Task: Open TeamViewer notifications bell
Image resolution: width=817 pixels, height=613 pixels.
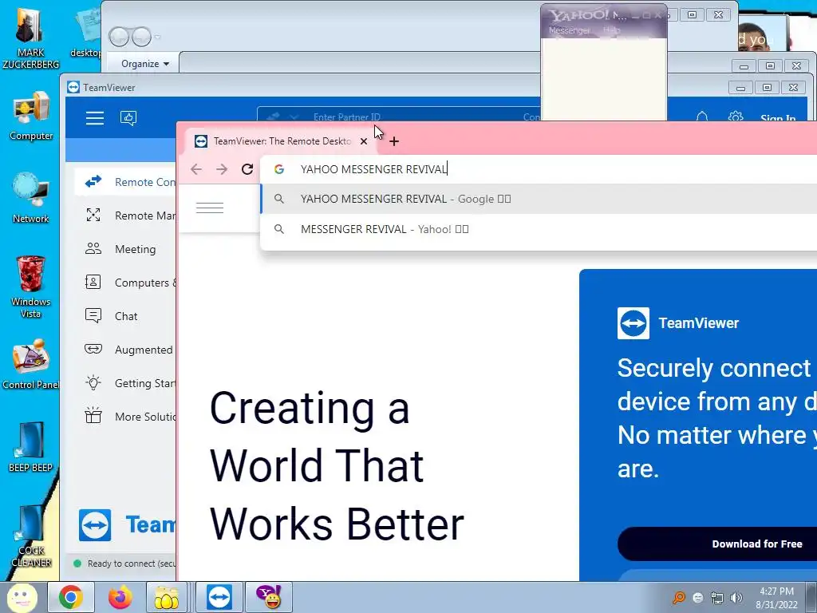Action: 702,117
